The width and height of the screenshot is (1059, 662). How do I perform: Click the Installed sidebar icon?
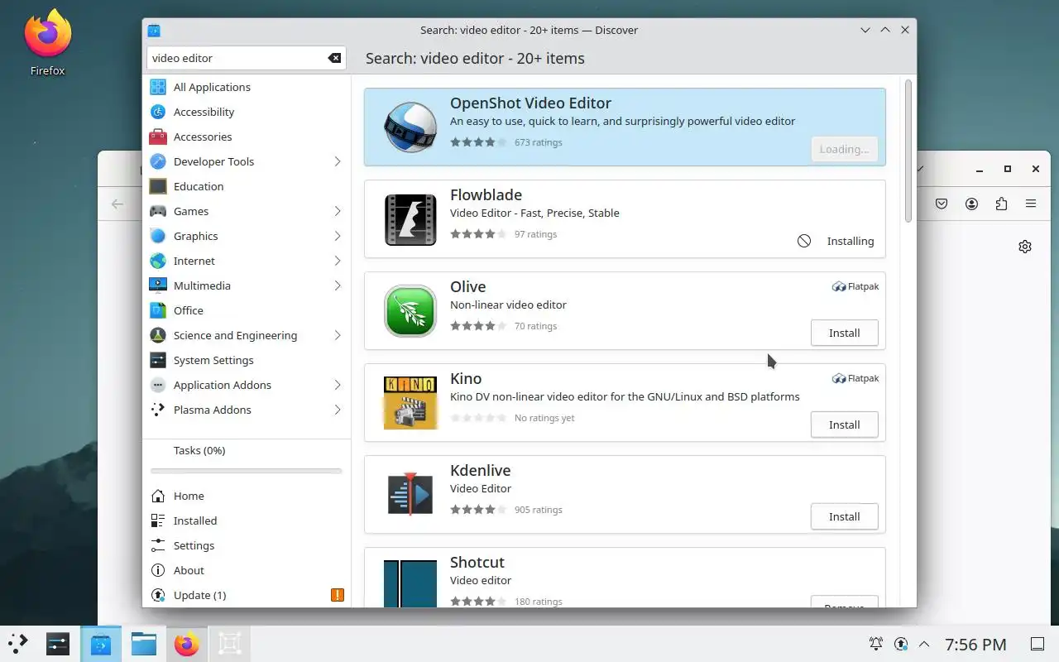158,520
